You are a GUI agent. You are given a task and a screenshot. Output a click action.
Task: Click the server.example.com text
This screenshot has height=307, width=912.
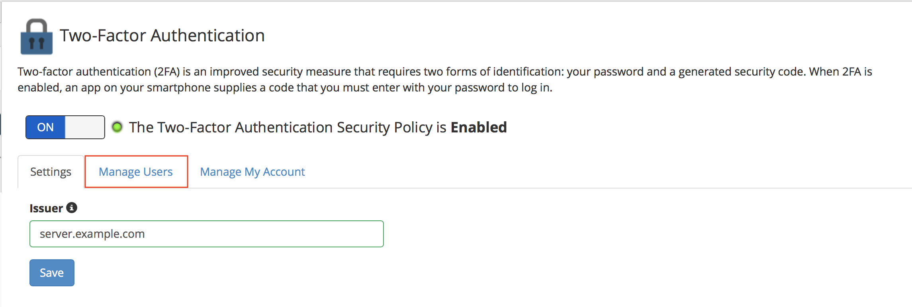click(x=92, y=234)
